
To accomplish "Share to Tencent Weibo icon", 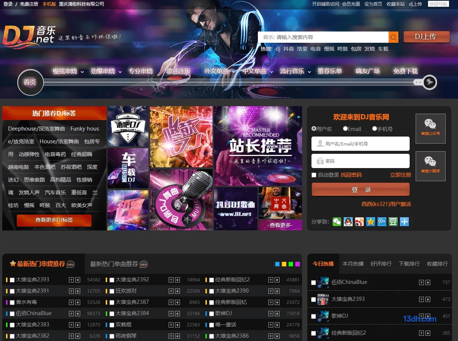I will click(x=382, y=222).
